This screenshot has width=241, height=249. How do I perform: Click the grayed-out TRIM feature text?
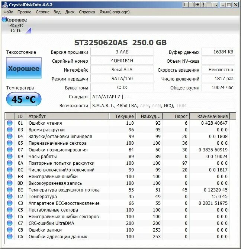click(x=181, y=105)
